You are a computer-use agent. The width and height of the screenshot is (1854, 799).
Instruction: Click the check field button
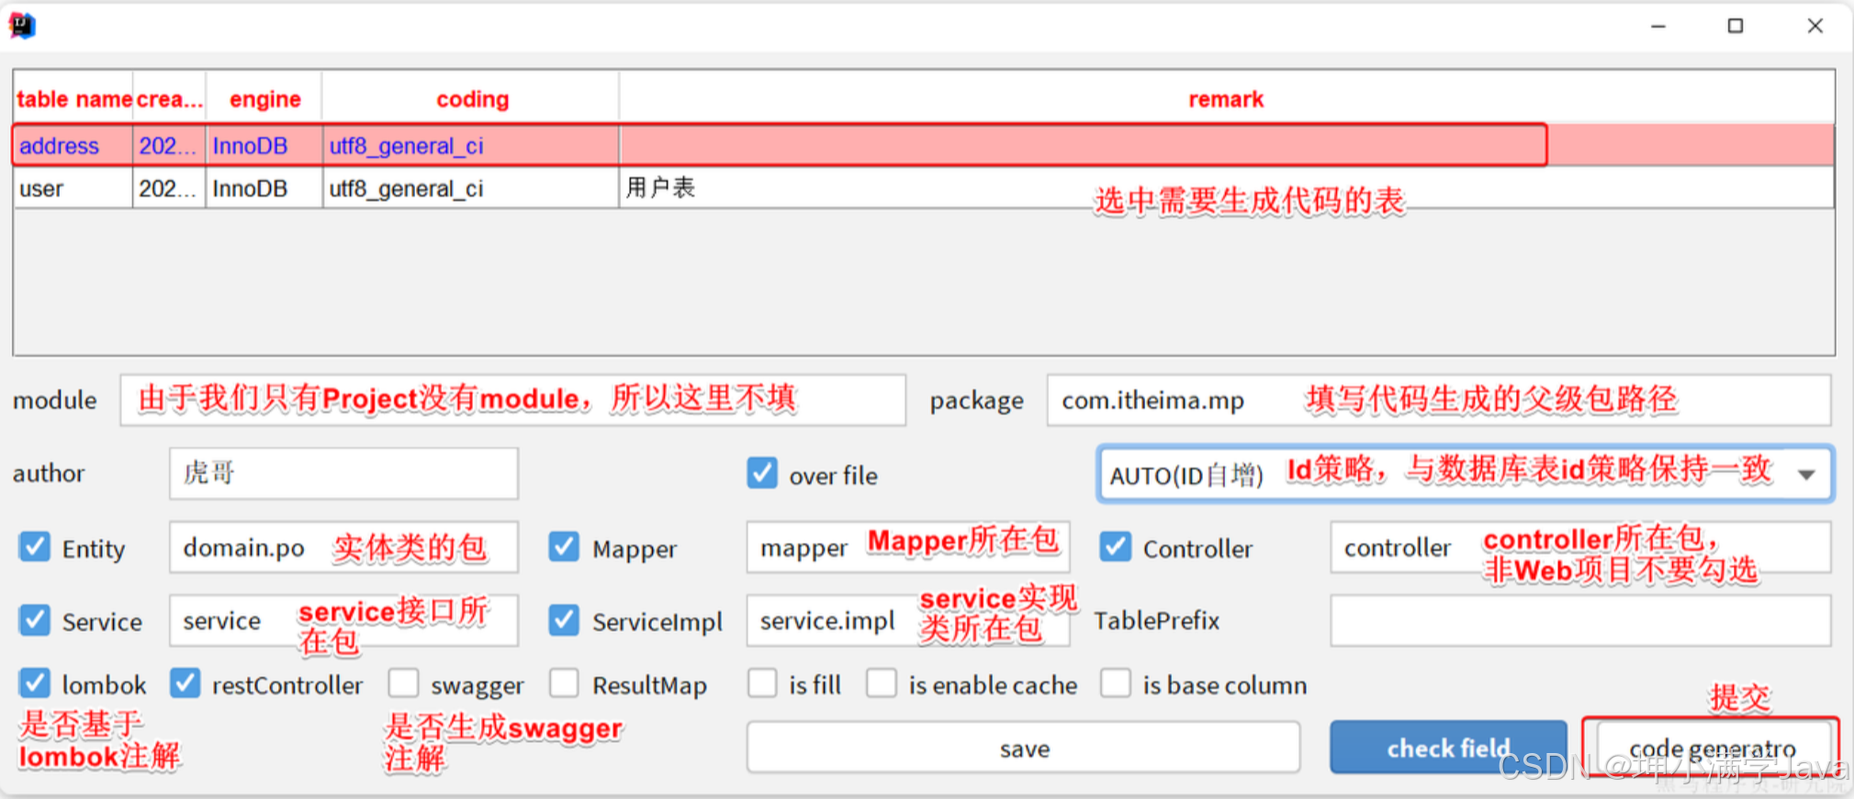coord(1448,748)
